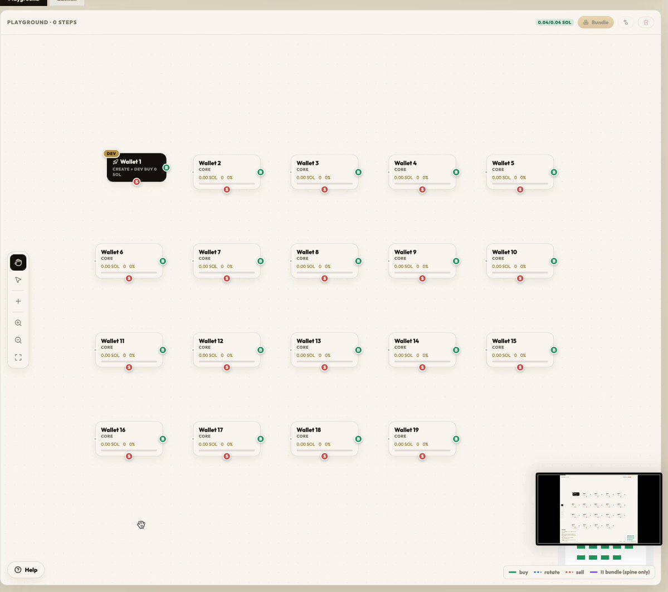Select the Wallet 15 title
Screen dimensions: 668x592
[x=504, y=341]
